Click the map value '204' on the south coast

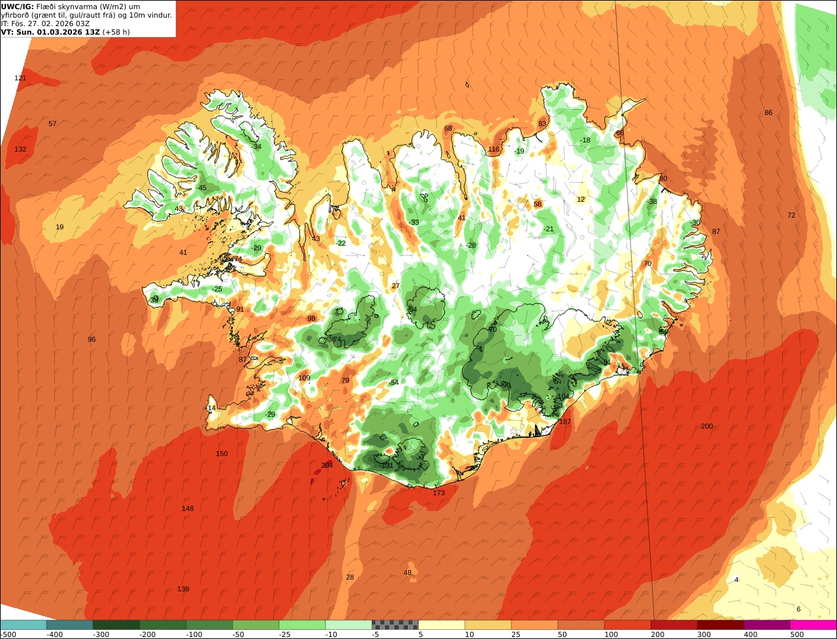[327, 465]
